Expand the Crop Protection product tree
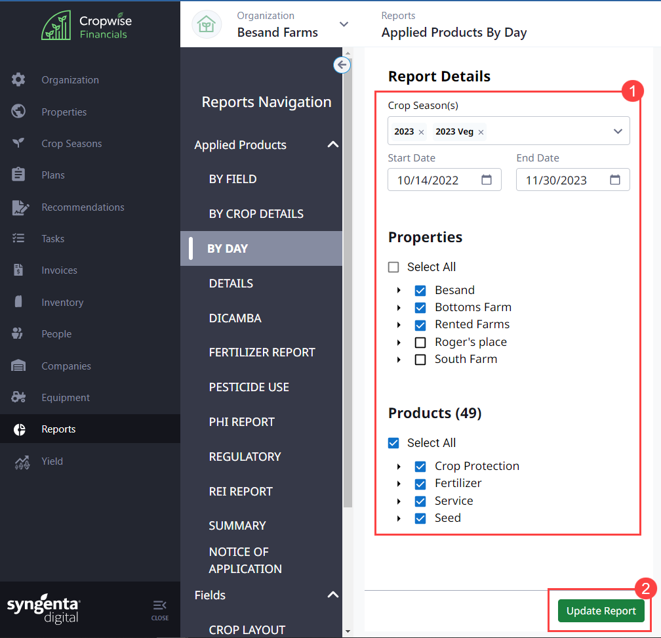Screen dimensions: 661x638 pyautogui.click(x=399, y=467)
